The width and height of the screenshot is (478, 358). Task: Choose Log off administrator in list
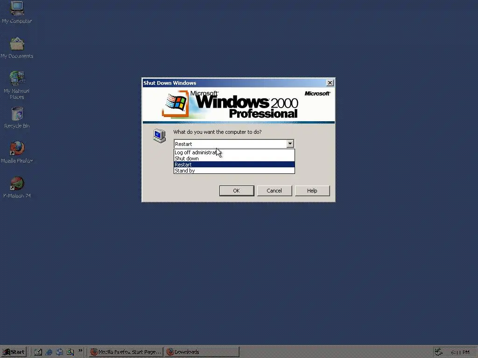(234, 152)
